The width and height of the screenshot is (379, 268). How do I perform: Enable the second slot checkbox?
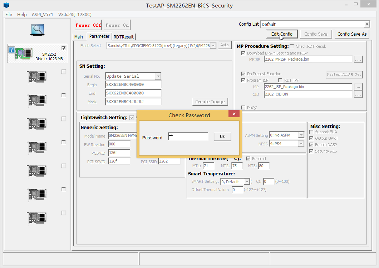64,72
